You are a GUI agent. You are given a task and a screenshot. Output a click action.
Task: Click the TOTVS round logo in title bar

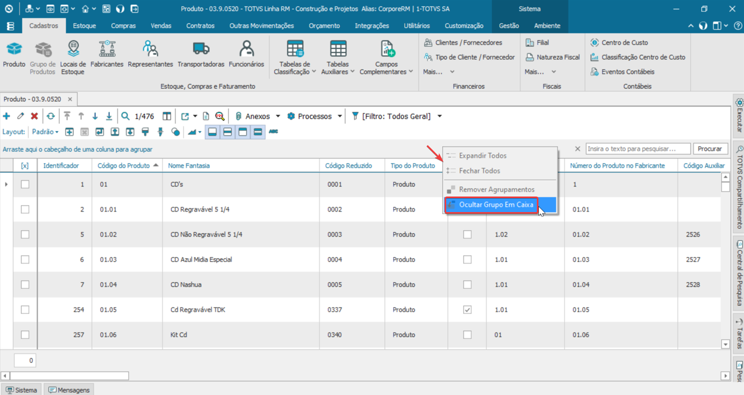[x=8, y=9]
